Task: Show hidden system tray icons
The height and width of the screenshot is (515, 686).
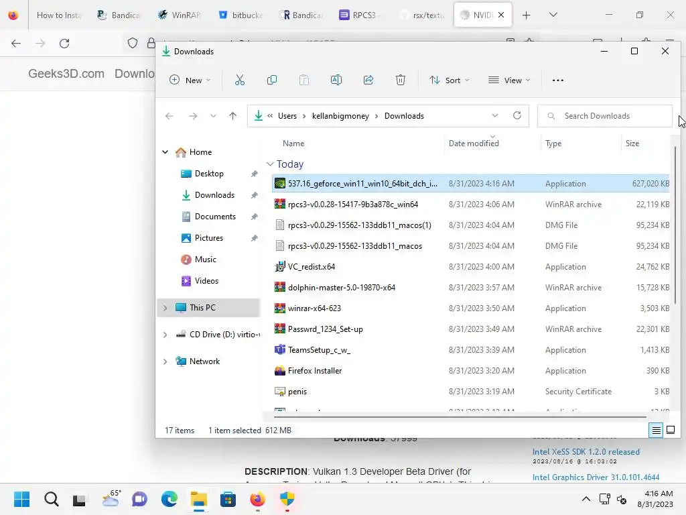Action: pyautogui.click(x=586, y=499)
